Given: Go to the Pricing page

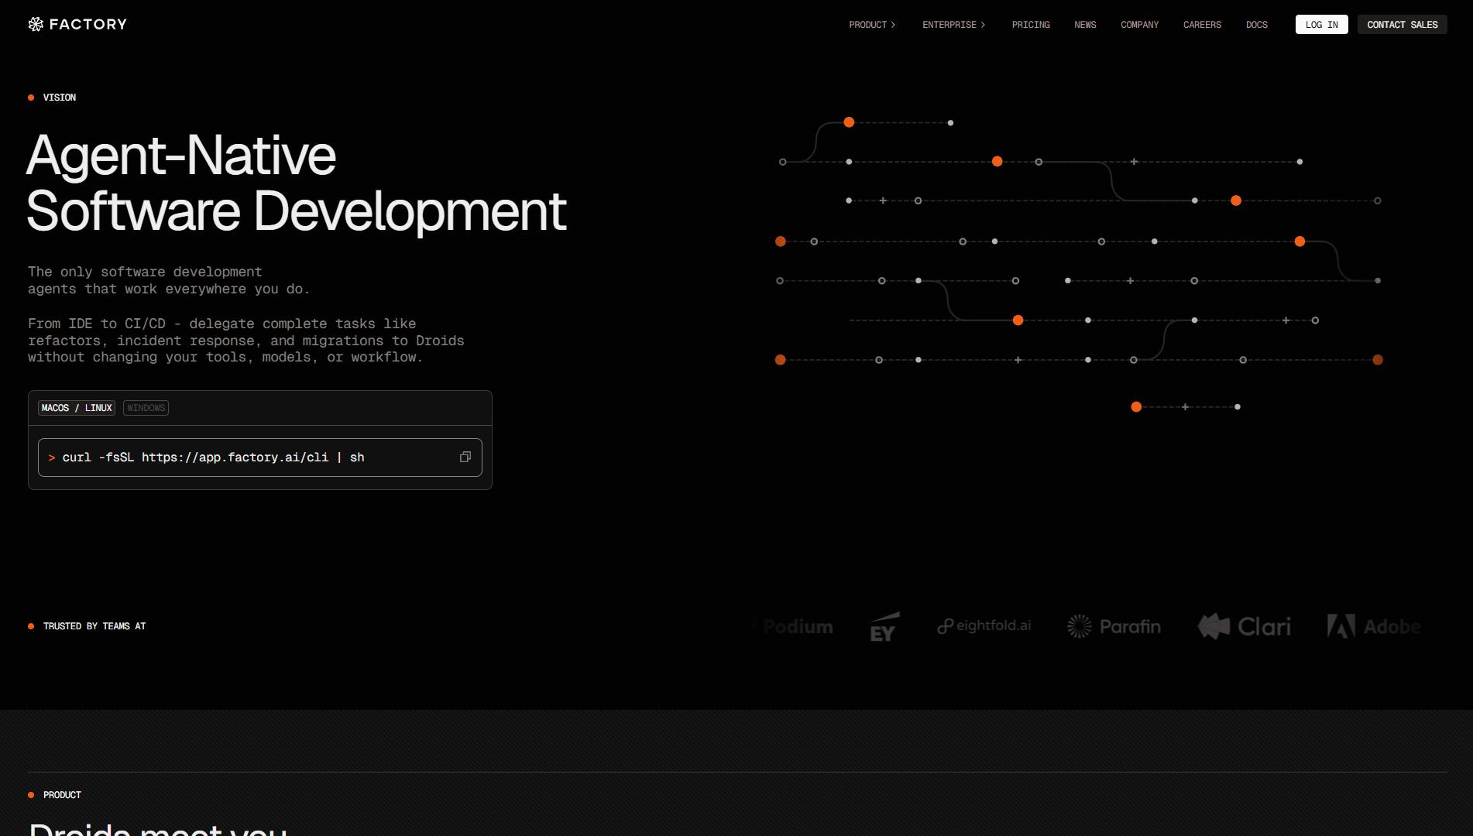Looking at the screenshot, I should tap(1031, 25).
